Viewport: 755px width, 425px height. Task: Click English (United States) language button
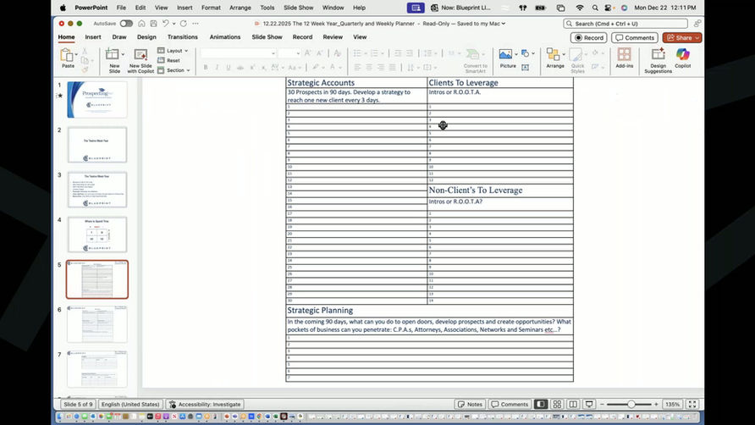point(130,405)
